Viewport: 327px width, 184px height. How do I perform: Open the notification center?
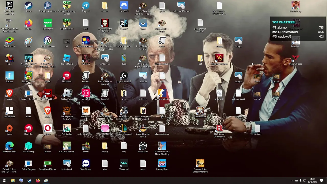[321, 181]
